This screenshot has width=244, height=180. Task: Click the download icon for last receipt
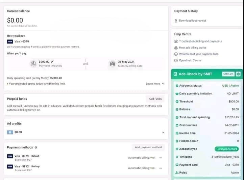click(x=176, y=21)
